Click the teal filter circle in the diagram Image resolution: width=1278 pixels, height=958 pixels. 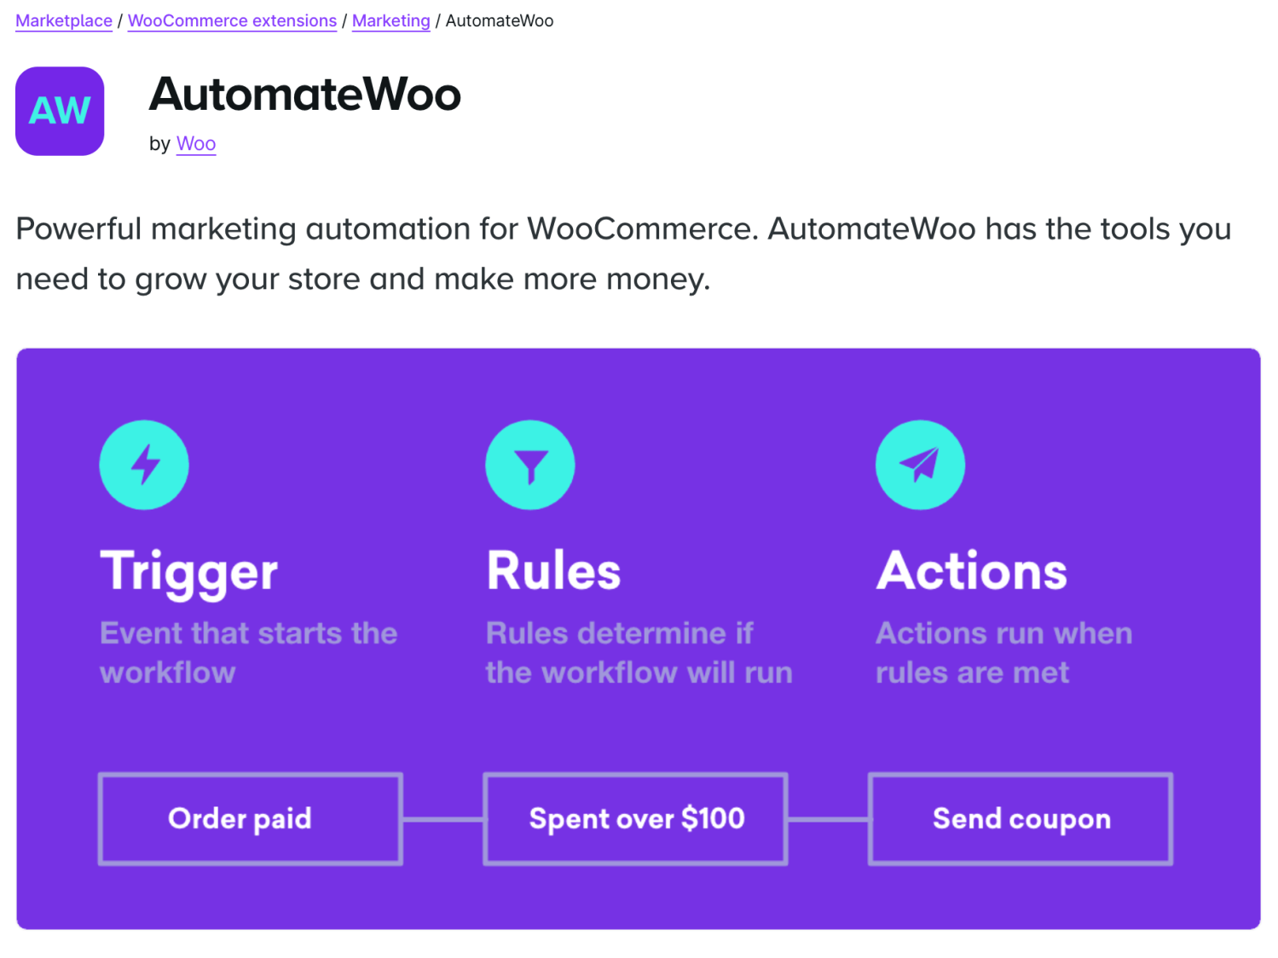click(x=530, y=465)
